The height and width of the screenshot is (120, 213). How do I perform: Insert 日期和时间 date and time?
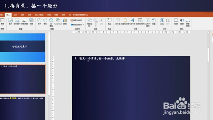tap(140, 21)
